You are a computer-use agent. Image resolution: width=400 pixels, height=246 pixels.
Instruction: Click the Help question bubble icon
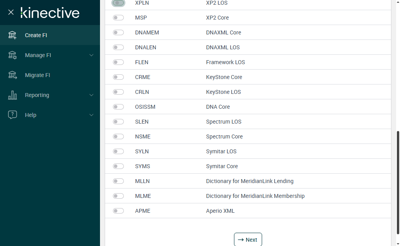tap(12, 115)
